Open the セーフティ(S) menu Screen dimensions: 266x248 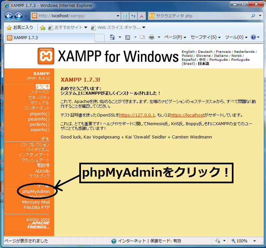click(206, 37)
